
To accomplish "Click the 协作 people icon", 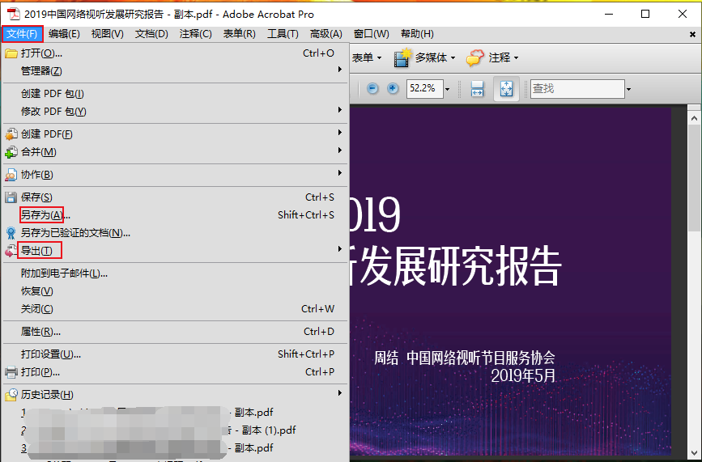I will click(11, 175).
